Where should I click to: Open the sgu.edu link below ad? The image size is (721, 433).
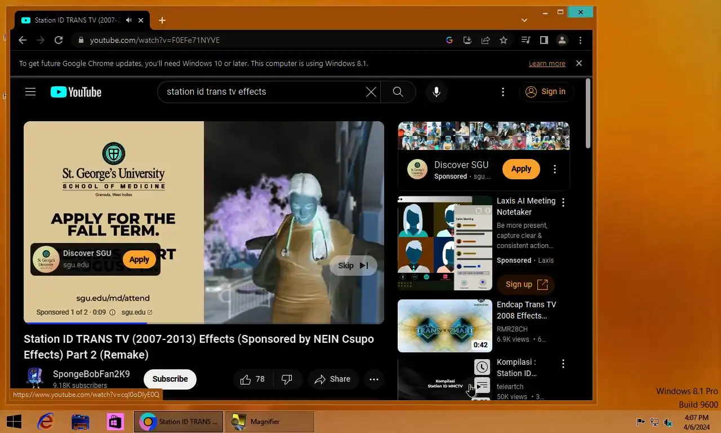coord(137,312)
